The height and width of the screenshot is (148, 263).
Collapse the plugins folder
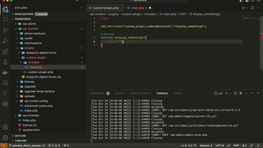point(17,48)
